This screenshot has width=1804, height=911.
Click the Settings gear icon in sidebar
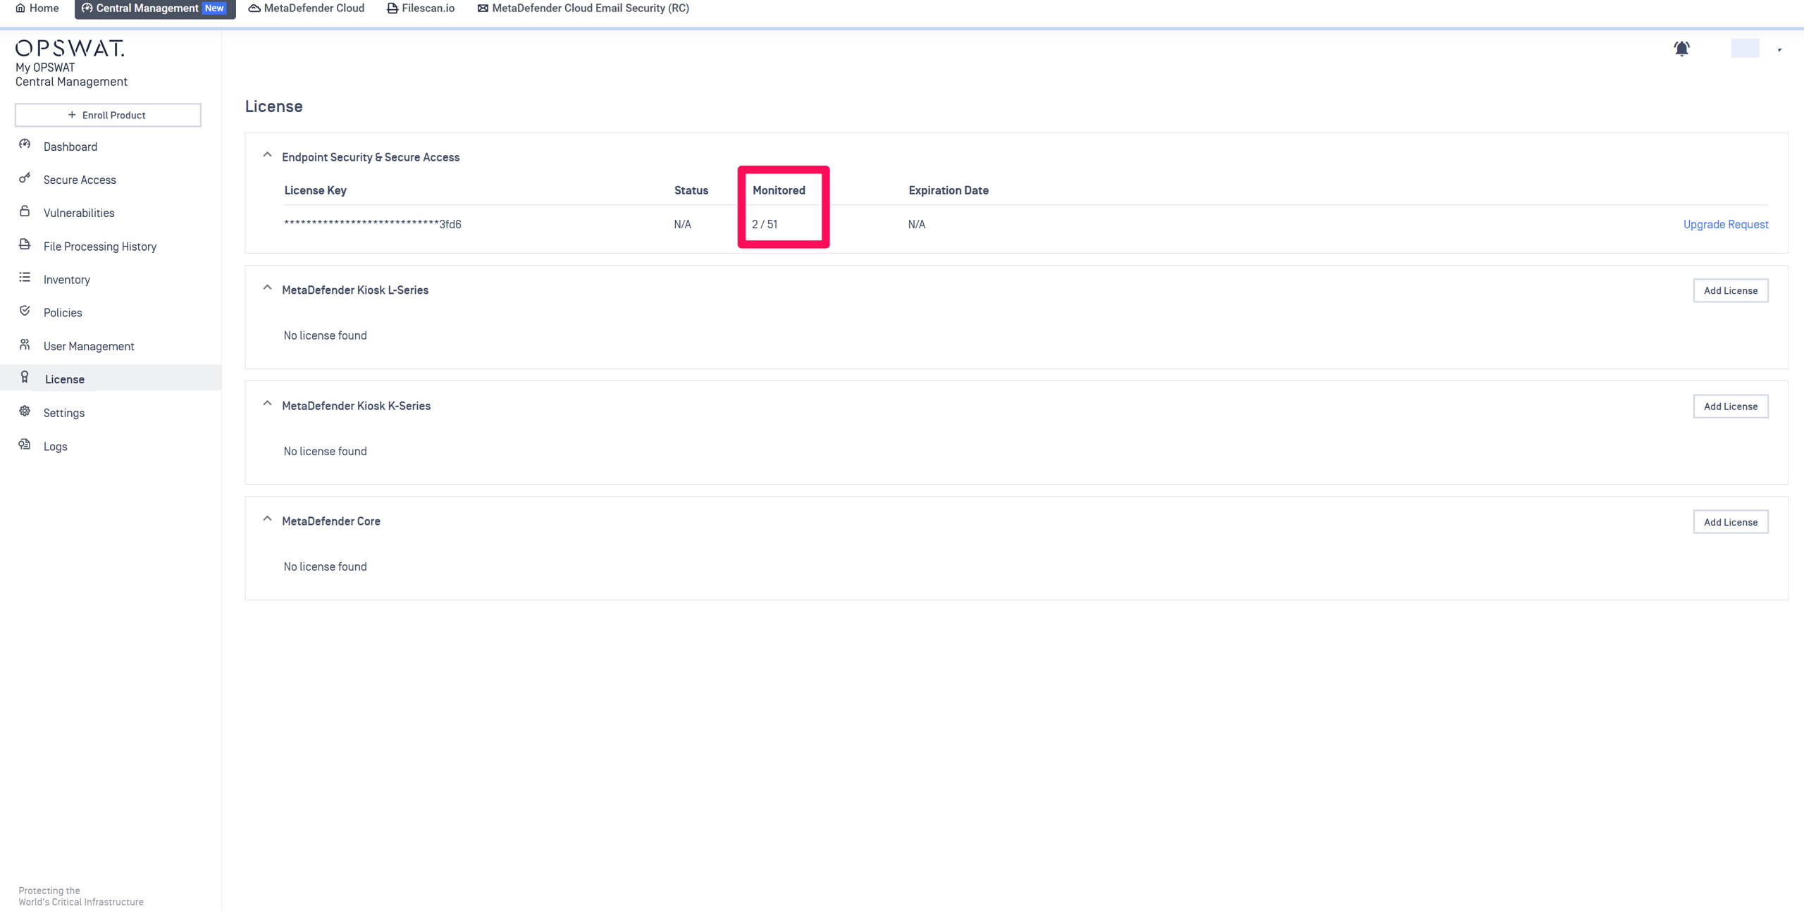coord(25,411)
